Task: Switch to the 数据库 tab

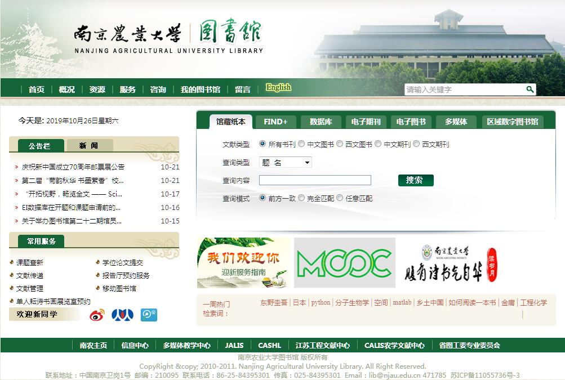Action: tap(321, 122)
